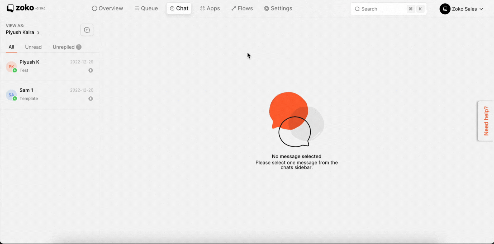The image size is (494, 244).
Task: Click the command key shortcut badge
Action: coord(411,9)
